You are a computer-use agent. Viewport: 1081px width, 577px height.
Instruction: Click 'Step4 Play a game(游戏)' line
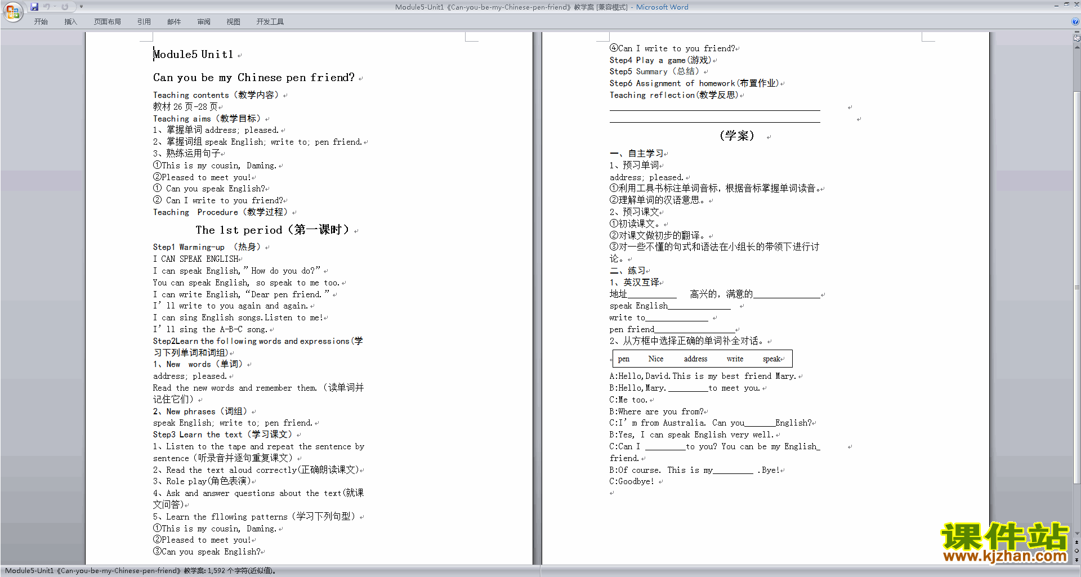pos(660,60)
